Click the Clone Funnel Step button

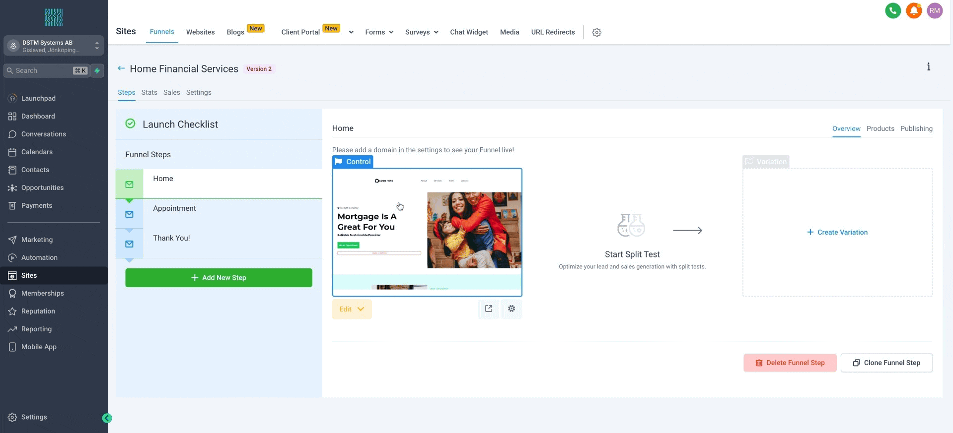(x=886, y=363)
